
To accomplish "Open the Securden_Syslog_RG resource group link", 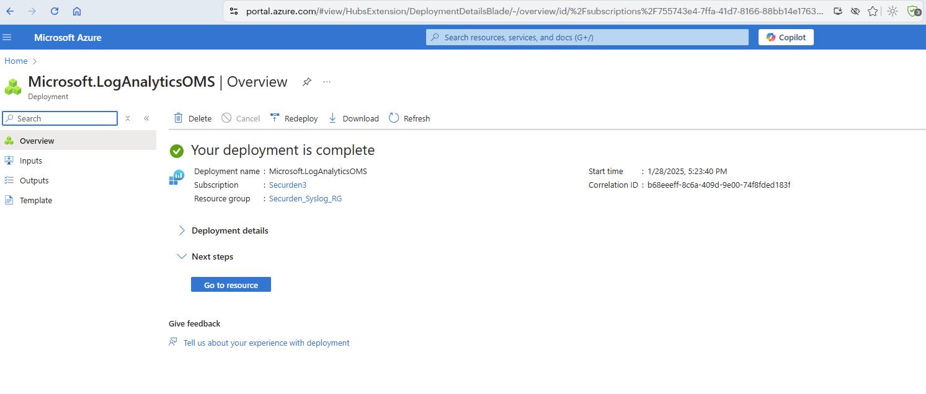I will (305, 199).
